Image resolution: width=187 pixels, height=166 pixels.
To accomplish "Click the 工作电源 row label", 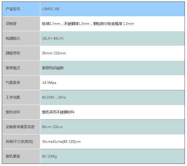I will coord(13,97).
